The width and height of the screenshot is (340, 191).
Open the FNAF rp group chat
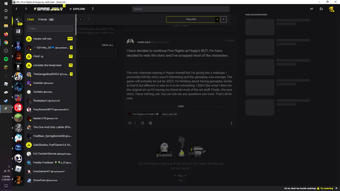50,57
